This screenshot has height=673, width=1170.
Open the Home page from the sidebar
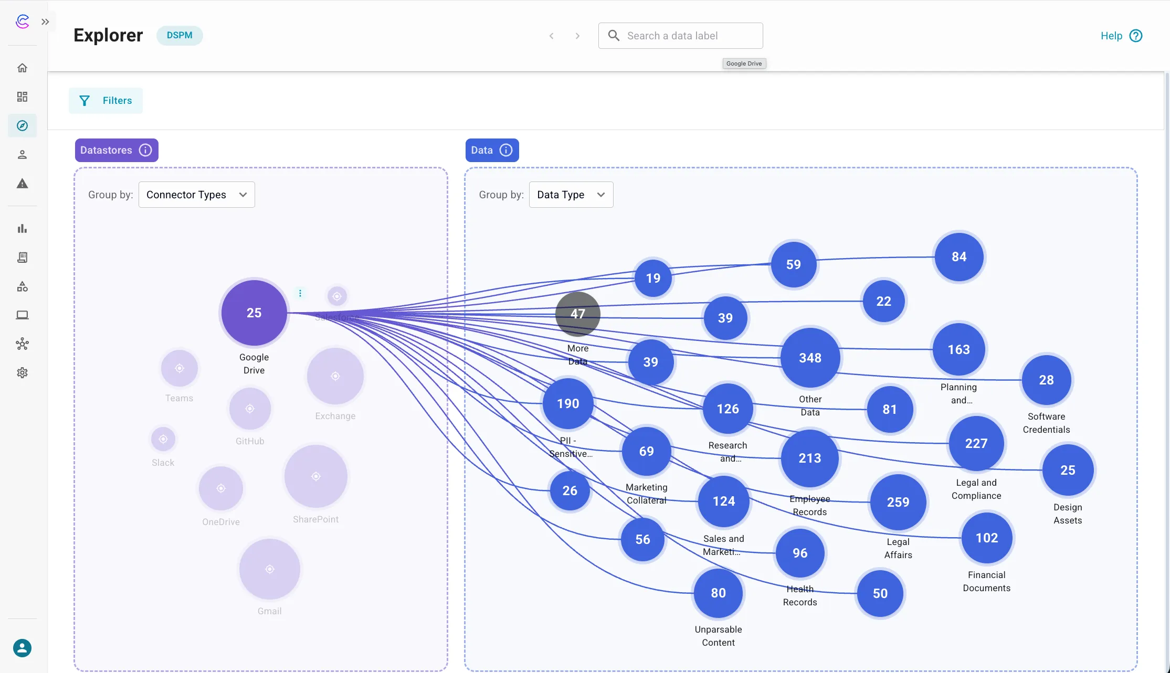click(x=22, y=67)
